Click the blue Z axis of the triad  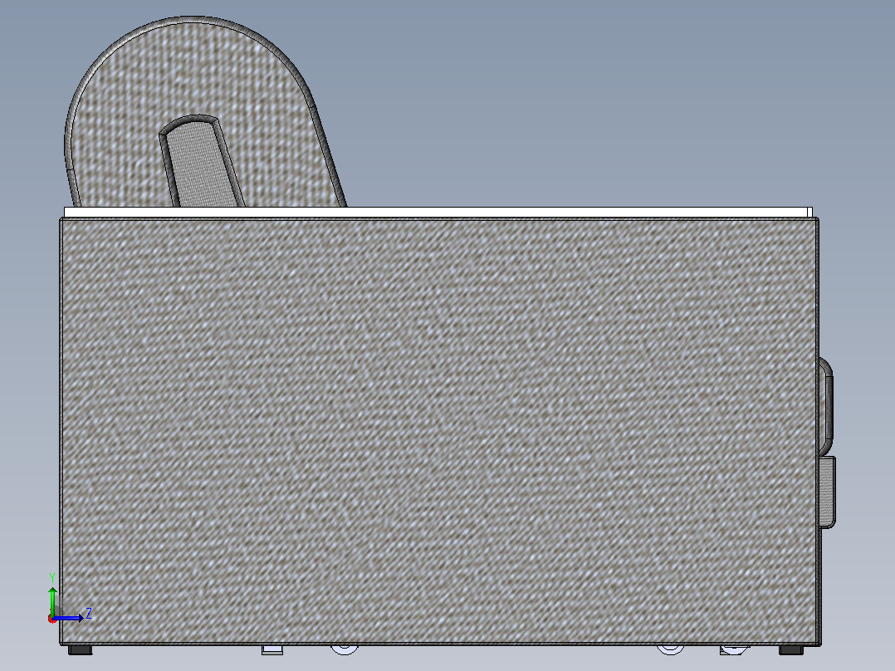[68, 618]
